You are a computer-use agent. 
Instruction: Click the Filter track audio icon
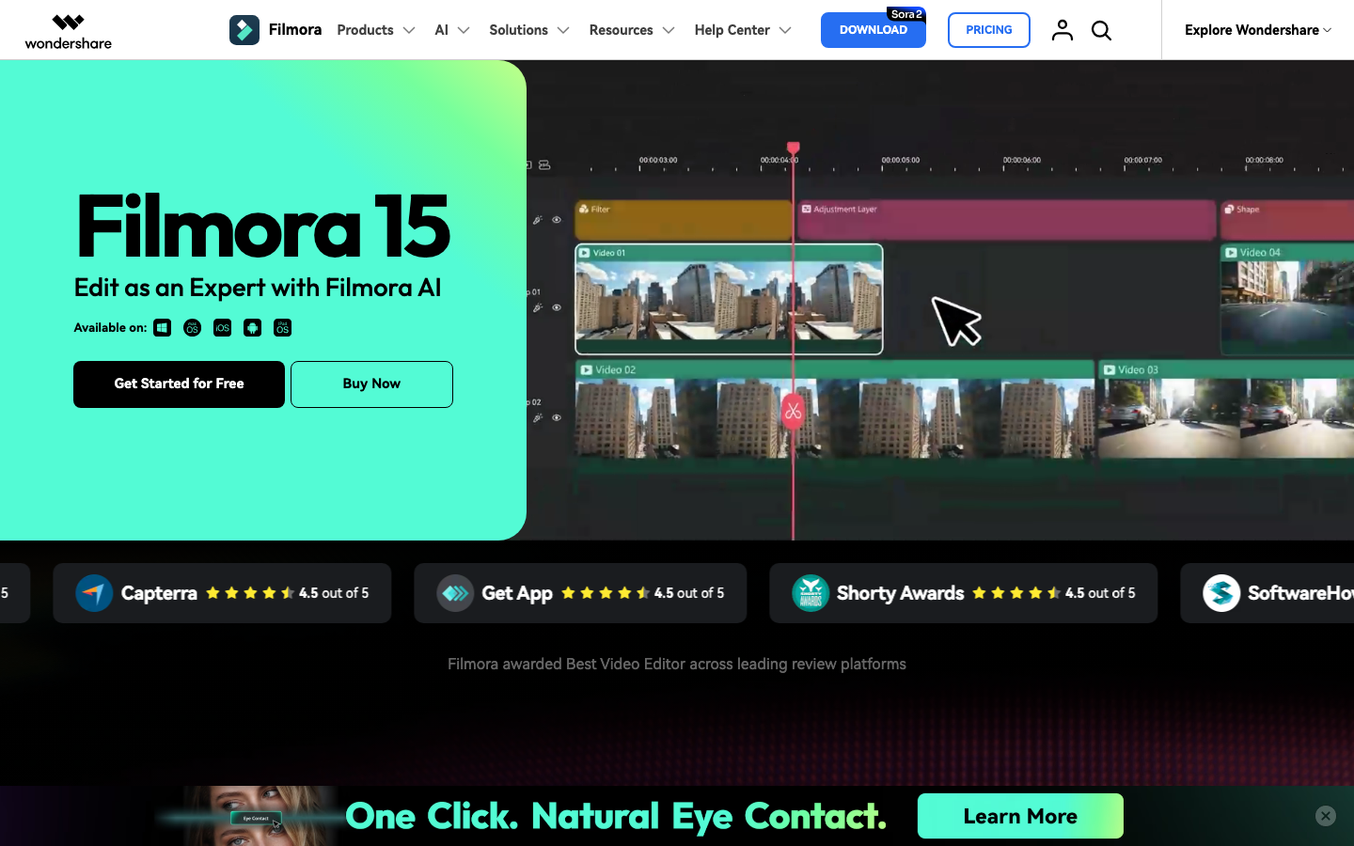pos(538,220)
